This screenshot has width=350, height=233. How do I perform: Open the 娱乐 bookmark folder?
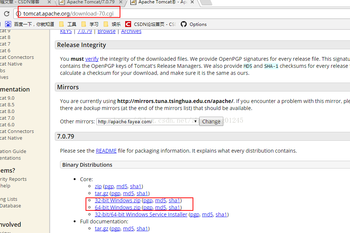[x=112, y=24]
